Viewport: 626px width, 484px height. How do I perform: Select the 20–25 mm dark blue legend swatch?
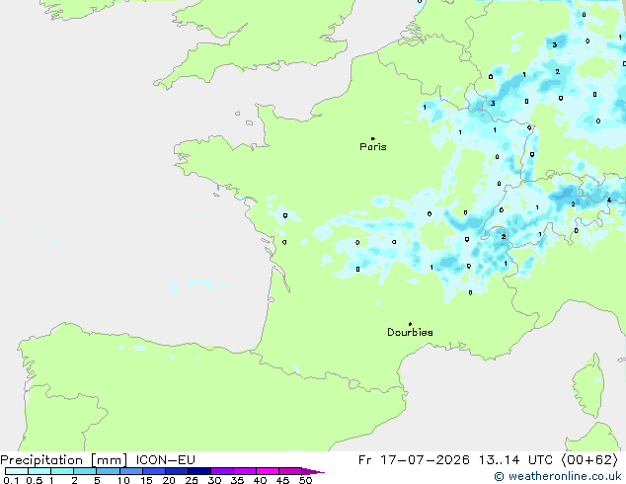pos(177,471)
